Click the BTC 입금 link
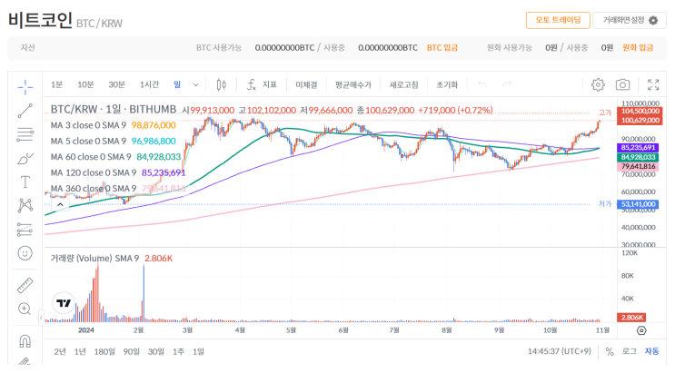Viewport: 675px width, 373px height. click(442, 48)
